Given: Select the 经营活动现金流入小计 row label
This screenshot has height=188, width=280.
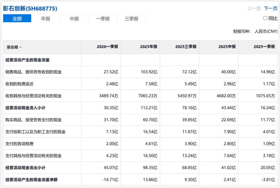Looking at the screenshot, I should [25, 108].
